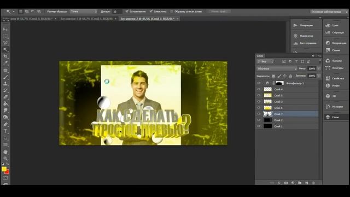
Task: Select the Lasso tool
Action: pos(5,43)
